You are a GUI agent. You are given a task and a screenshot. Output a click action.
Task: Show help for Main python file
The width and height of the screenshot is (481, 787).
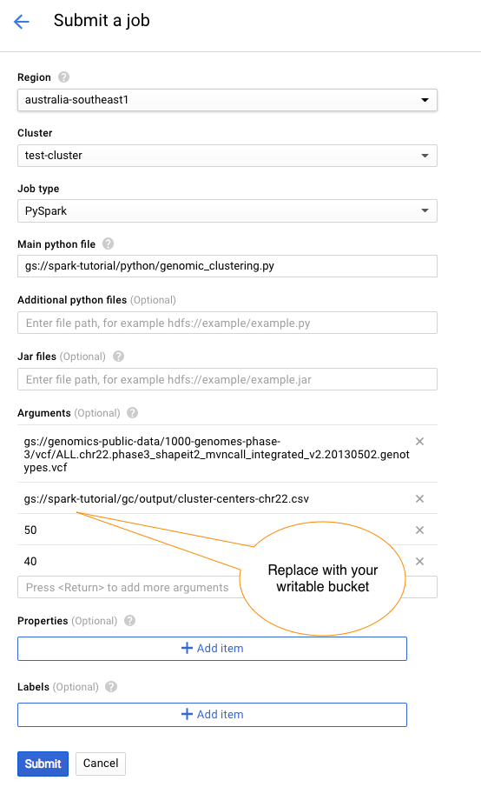click(x=109, y=244)
